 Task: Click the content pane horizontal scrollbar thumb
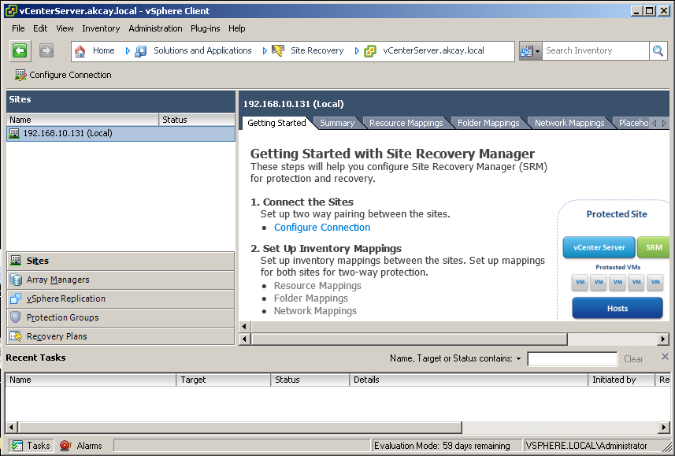[410, 339]
